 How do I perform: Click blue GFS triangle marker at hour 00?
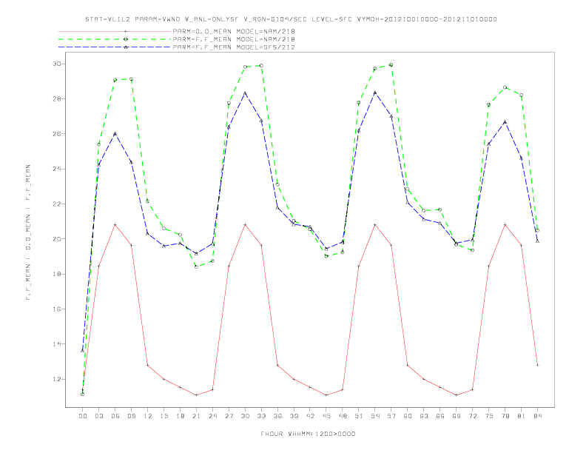pos(83,351)
